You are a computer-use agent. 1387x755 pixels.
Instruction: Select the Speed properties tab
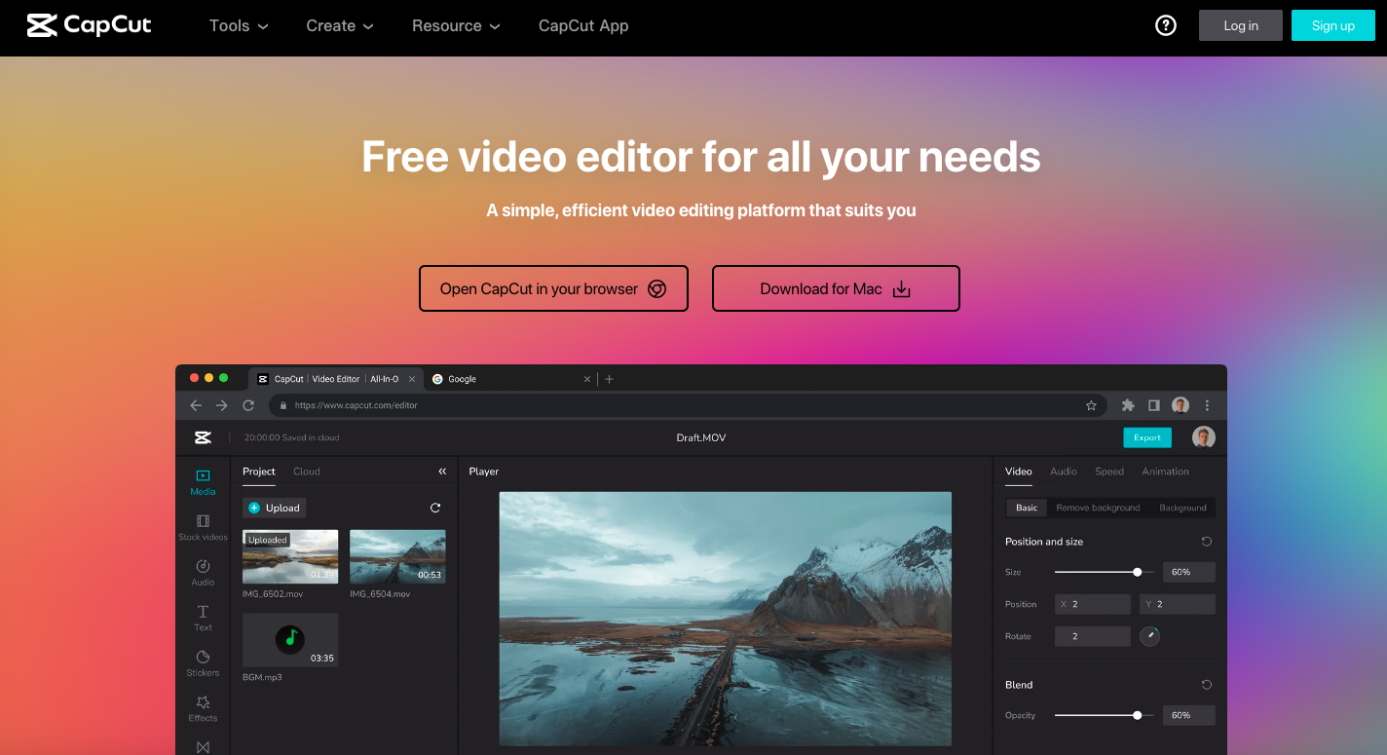pyautogui.click(x=1109, y=472)
